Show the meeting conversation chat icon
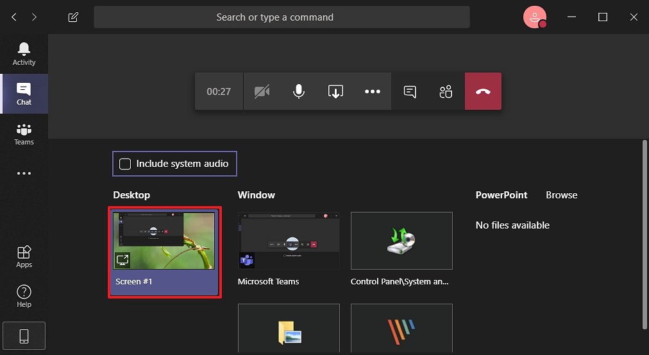The height and width of the screenshot is (355, 649). point(410,92)
